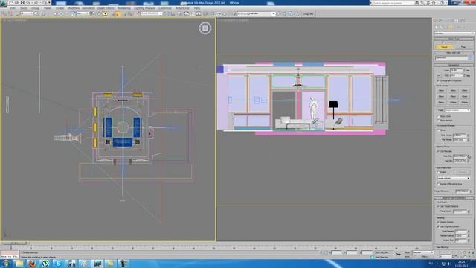
Task: Open Windows Explorer folder on taskbar
Action: pyautogui.click(x=19, y=263)
